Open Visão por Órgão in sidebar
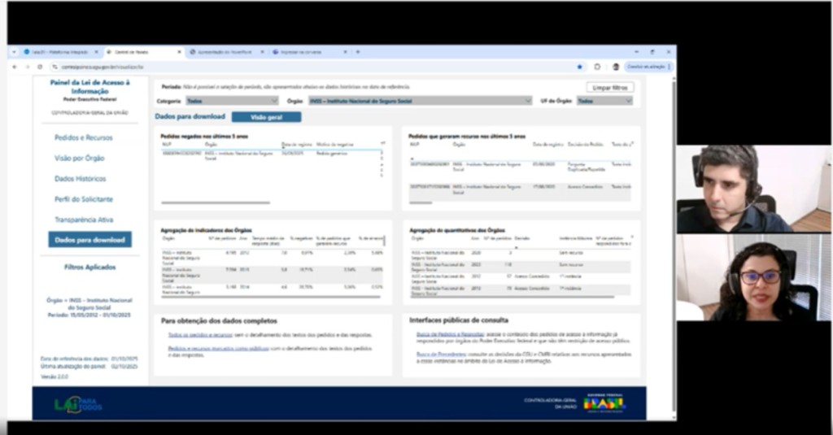The width and height of the screenshot is (833, 435). (79, 159)
